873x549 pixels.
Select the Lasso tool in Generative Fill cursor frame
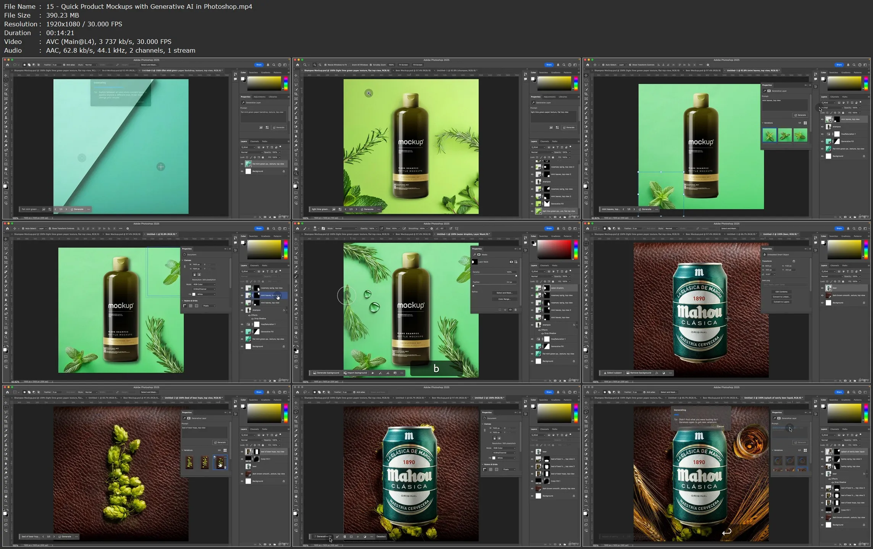296,412
